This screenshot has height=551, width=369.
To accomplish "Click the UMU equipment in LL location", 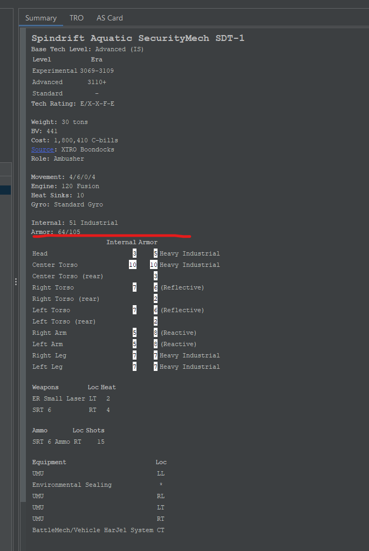I will [x=38, y=473].
